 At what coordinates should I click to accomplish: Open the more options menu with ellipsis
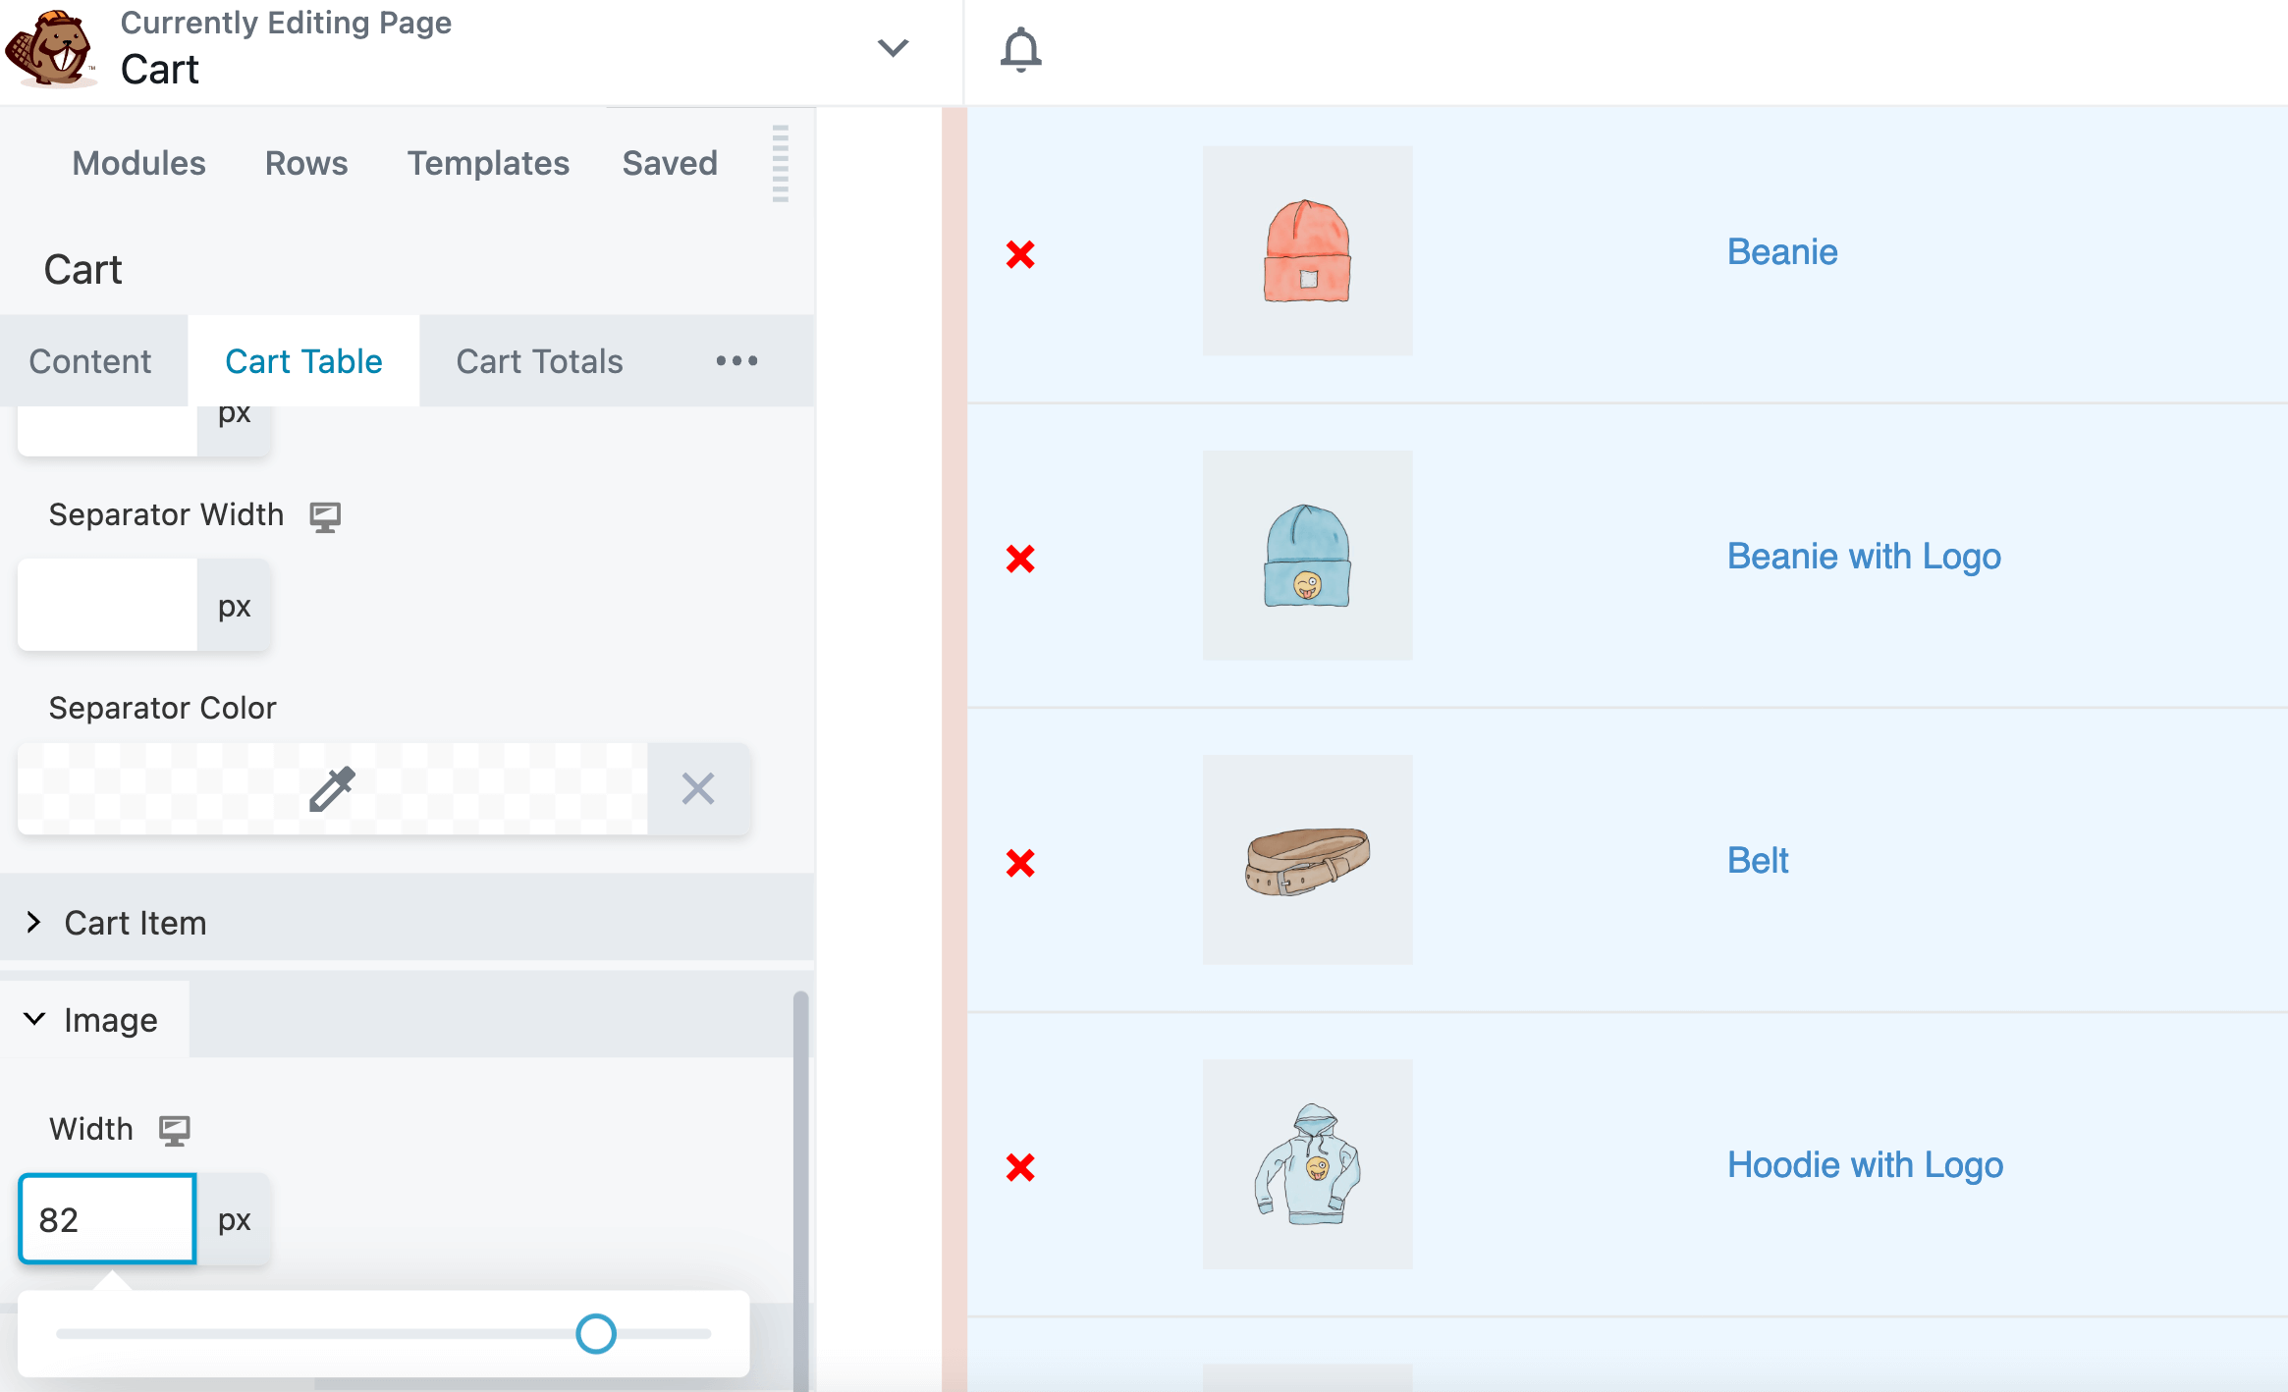(735, 359)
